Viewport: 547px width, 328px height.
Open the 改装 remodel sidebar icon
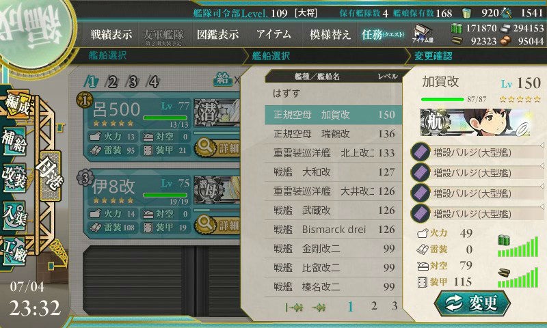[x=14, y=177]
